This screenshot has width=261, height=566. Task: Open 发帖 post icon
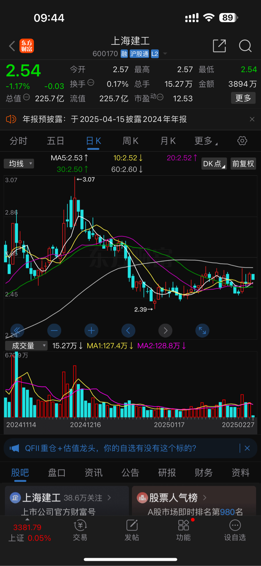[132, 530]
